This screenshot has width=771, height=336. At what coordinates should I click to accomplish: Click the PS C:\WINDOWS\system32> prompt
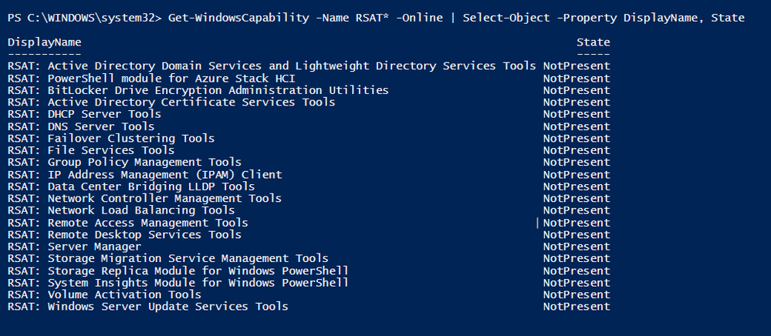(x=85, y=18)
